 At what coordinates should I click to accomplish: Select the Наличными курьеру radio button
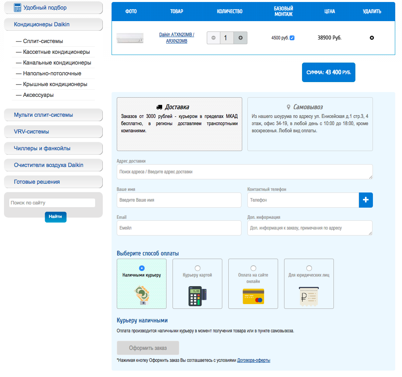click(142, 268)
